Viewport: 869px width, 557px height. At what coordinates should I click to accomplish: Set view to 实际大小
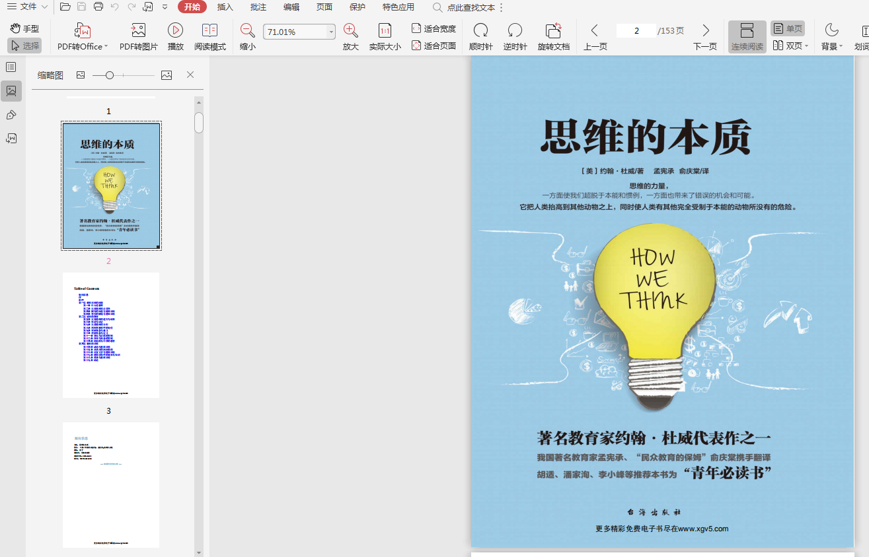click(385, 31)
